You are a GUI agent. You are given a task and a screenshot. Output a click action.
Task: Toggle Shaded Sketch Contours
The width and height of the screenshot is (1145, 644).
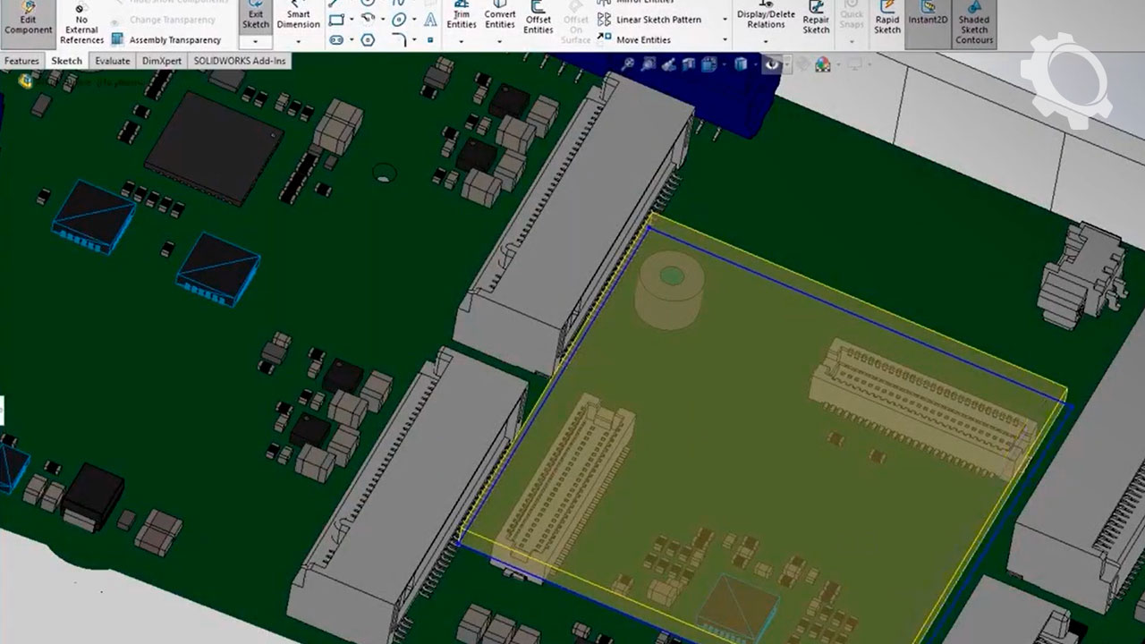tap(973, 23)
